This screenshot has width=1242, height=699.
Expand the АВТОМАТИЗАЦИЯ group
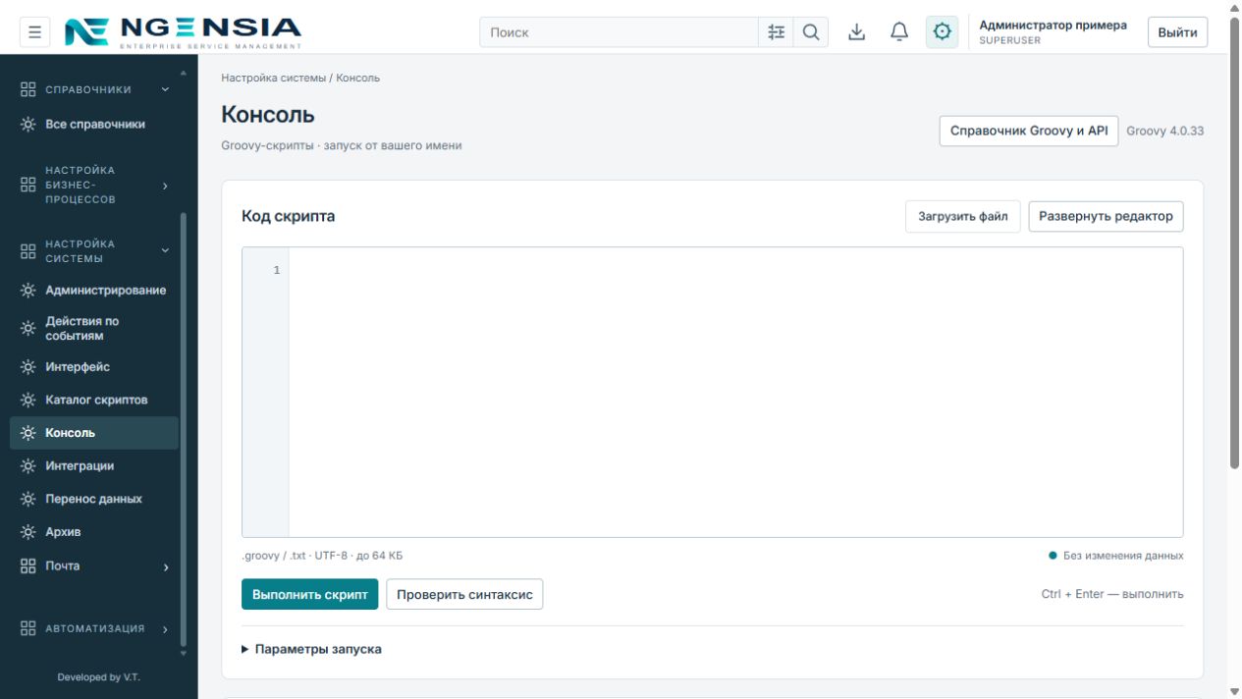(94, 629)
